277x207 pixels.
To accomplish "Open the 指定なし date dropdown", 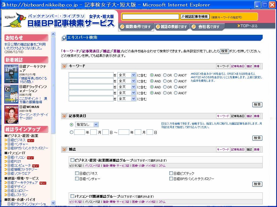I will (x=87, y=125).
